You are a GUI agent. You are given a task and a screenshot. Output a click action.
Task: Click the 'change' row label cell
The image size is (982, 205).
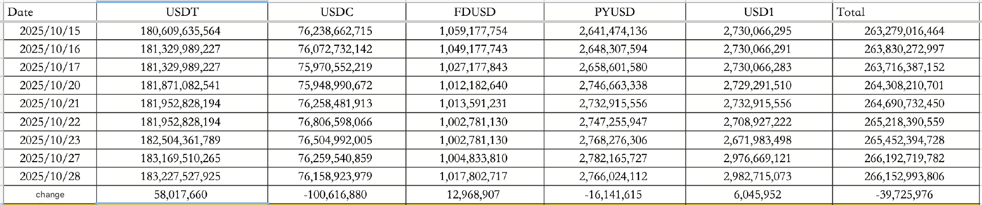tap(50, 195)
